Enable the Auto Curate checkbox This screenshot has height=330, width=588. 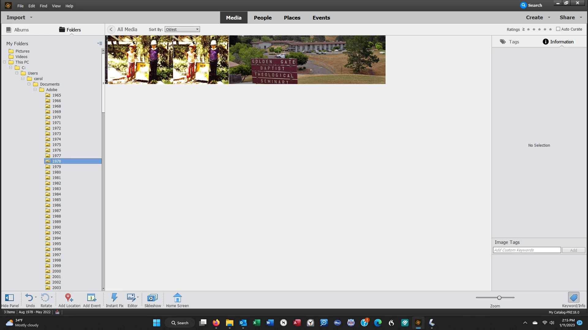[x=558, y=29]
